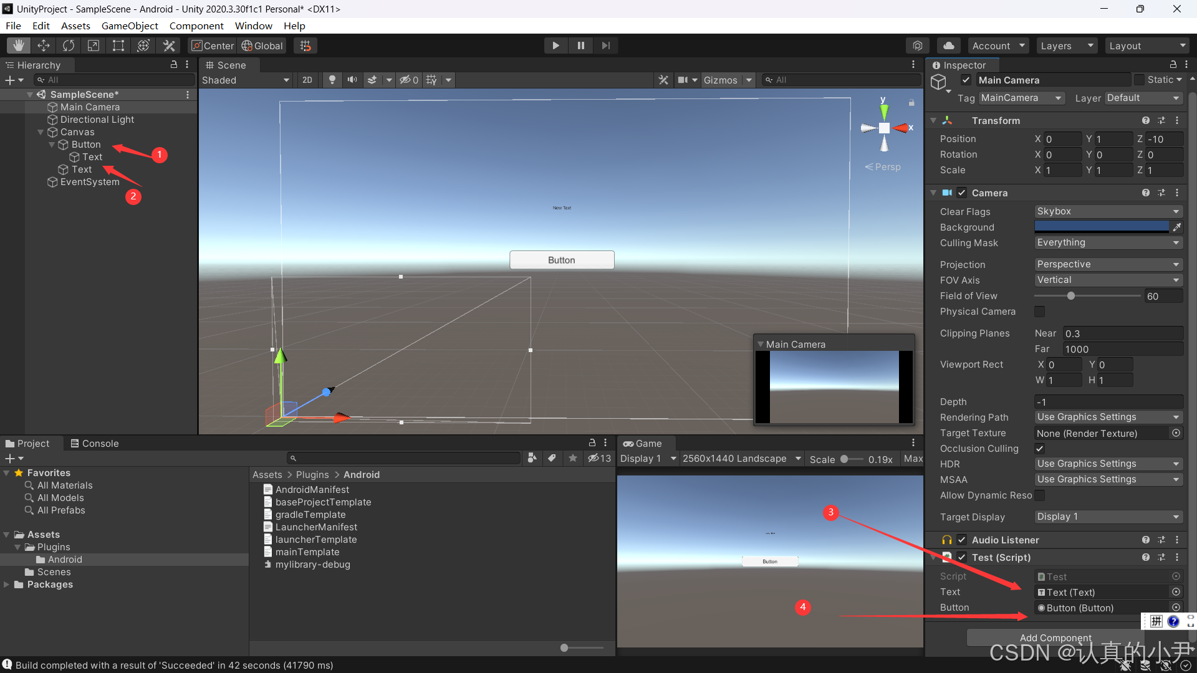Image resolution: width=1197 pixels, height=673 pixels.
Task: Enable the Physical Camera checkbox
Action: (1039, 312)
